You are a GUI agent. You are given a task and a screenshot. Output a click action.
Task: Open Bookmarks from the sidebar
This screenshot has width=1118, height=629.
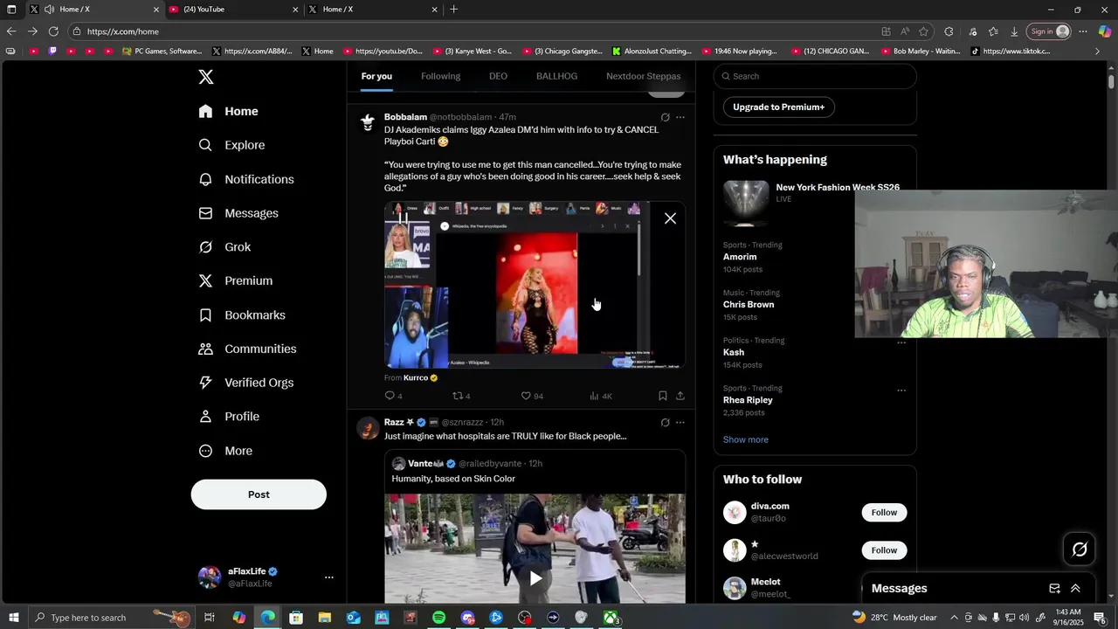[x=242, y=314]
